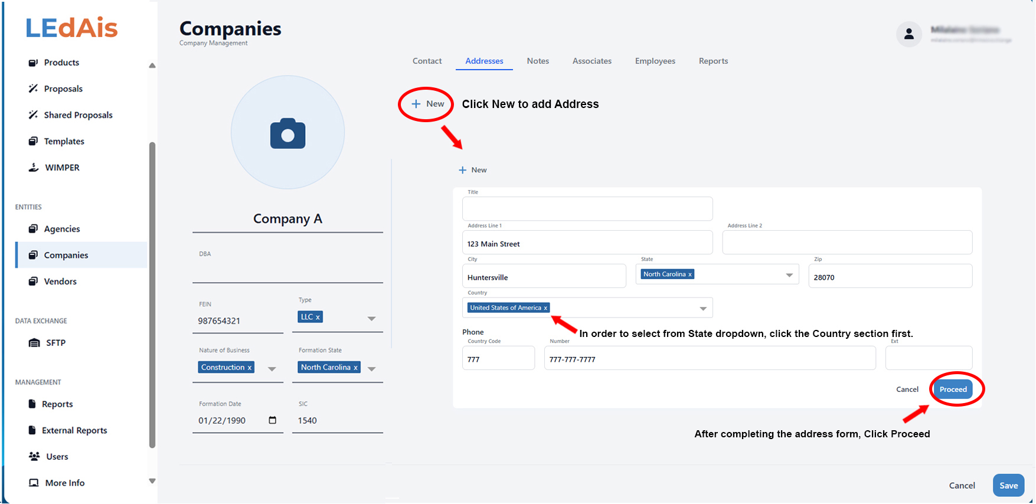
Task: Select the Companies sidebar icon
Action: (33, 255)
